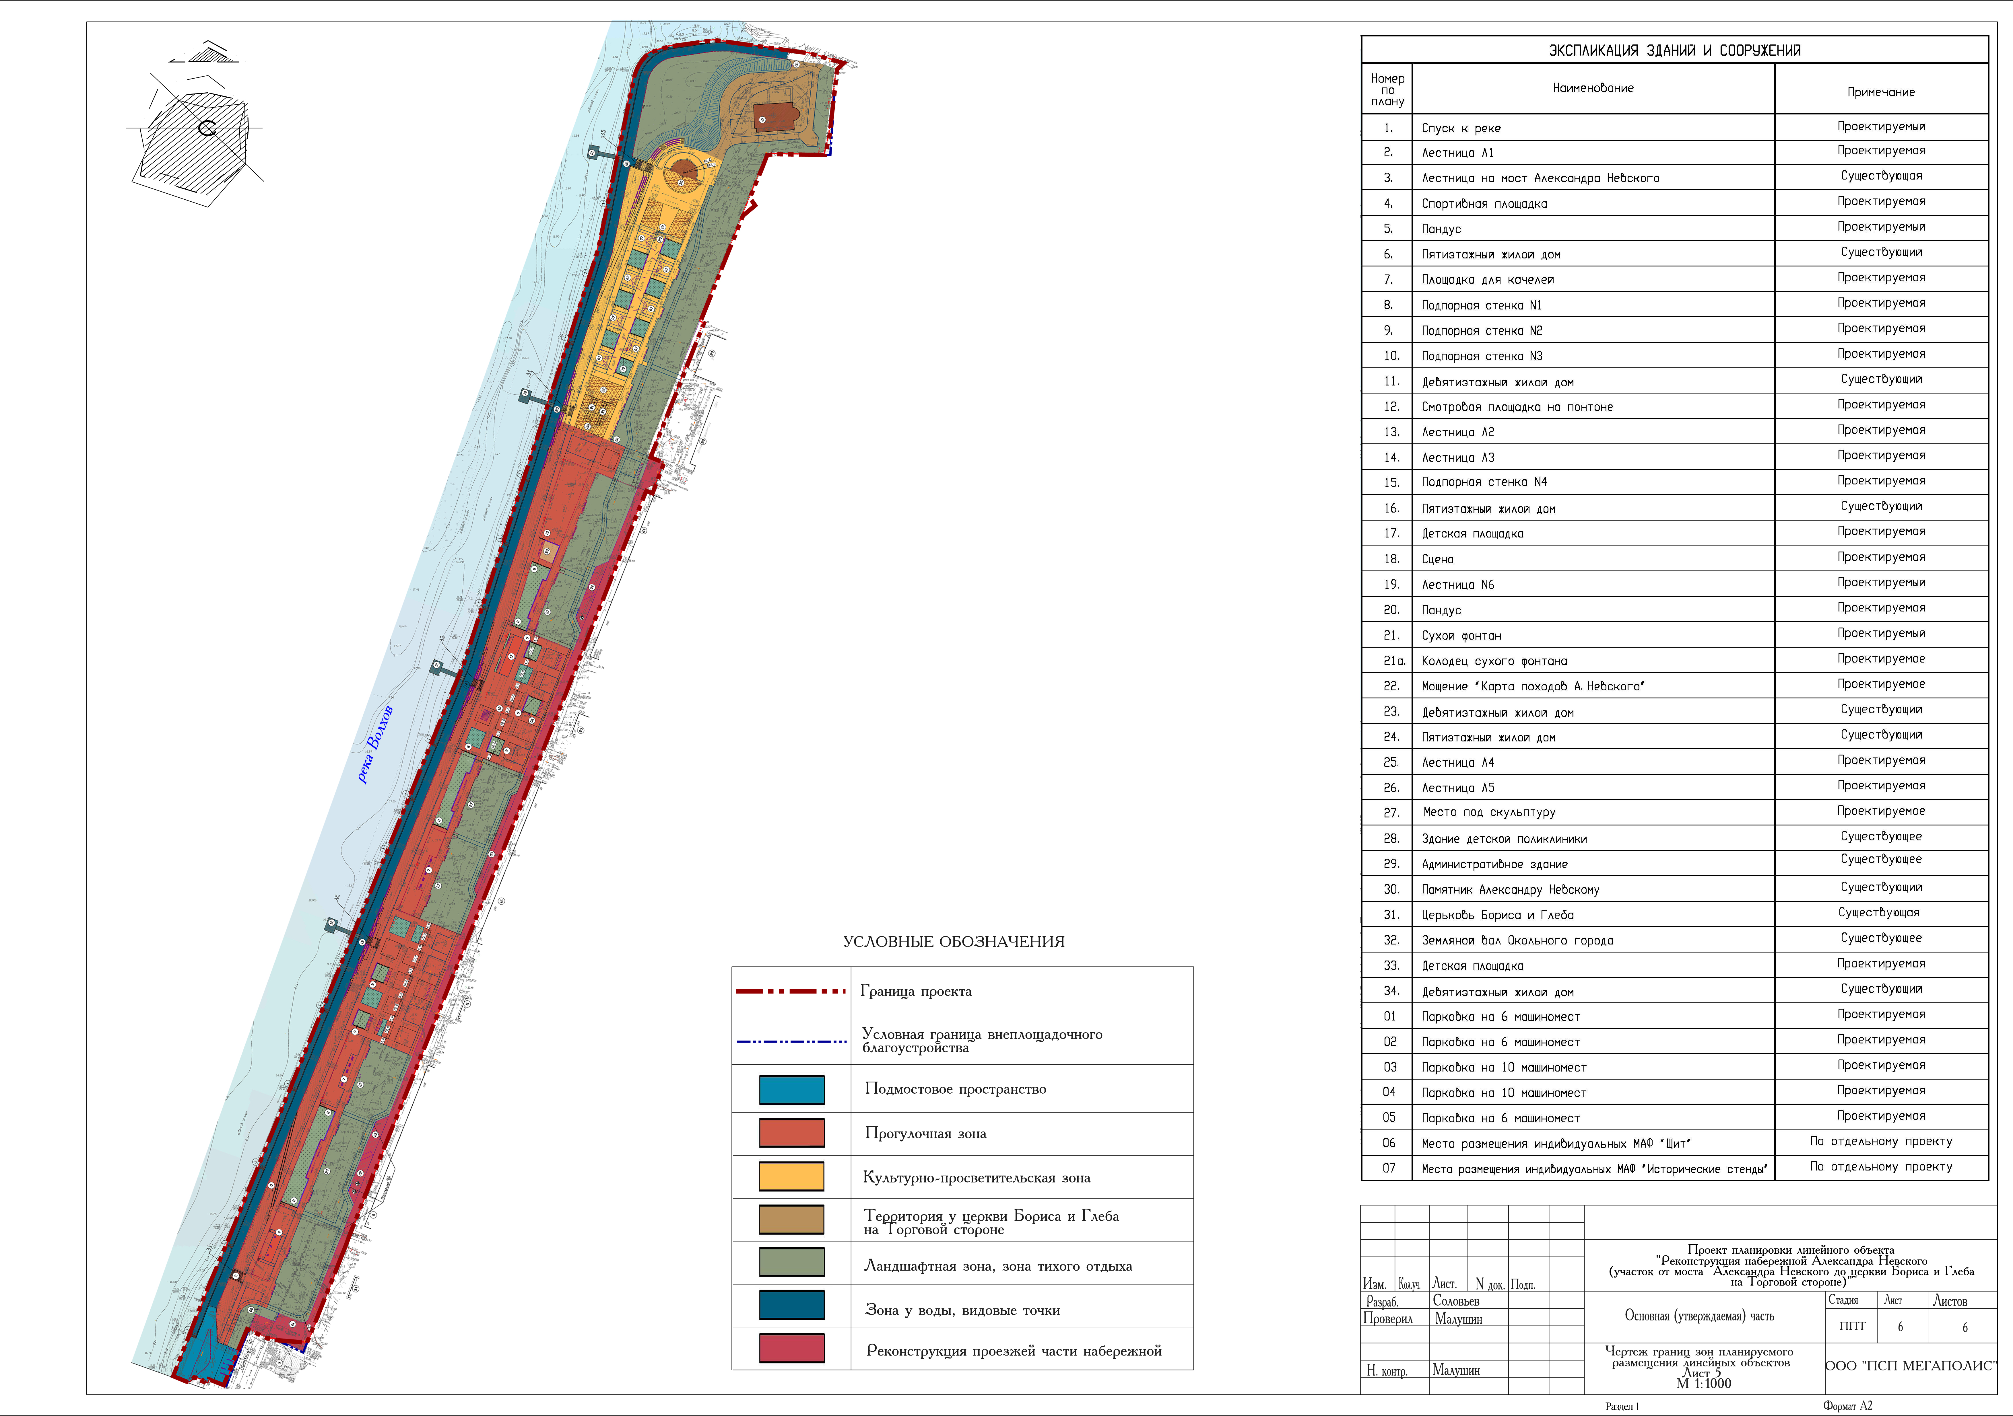Click the Граница проекта dashed line sample
The height and width of the screenshot is (1416, 2013).
point(791,992)
